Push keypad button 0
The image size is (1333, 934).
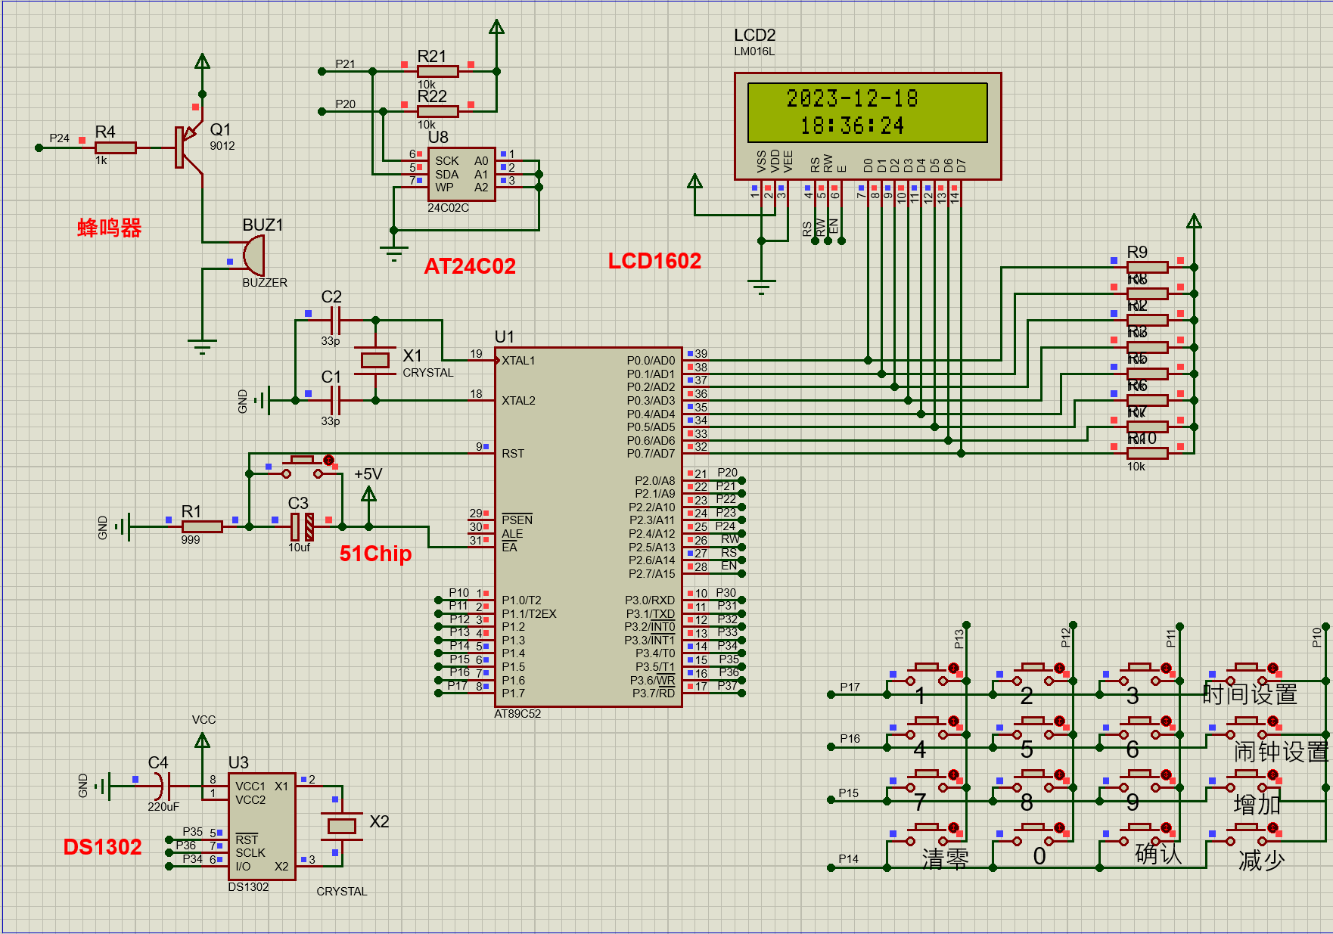1033,834
